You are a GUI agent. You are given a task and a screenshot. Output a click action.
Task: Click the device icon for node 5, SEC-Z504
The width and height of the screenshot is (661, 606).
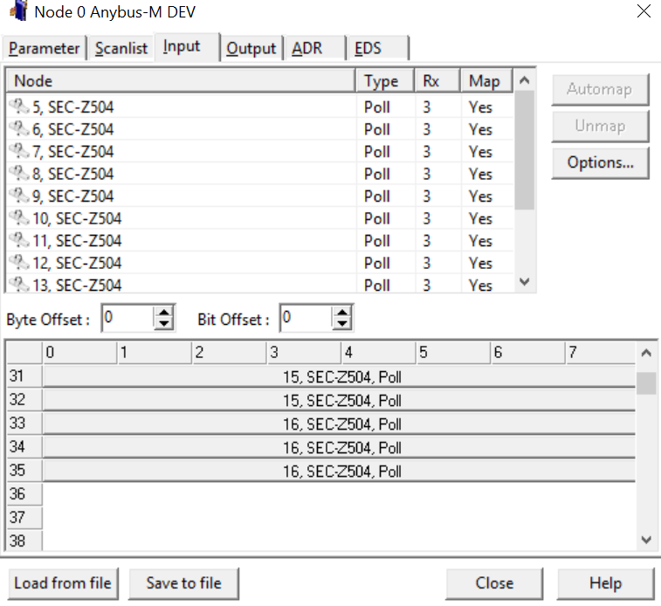(x=19, y=107)
